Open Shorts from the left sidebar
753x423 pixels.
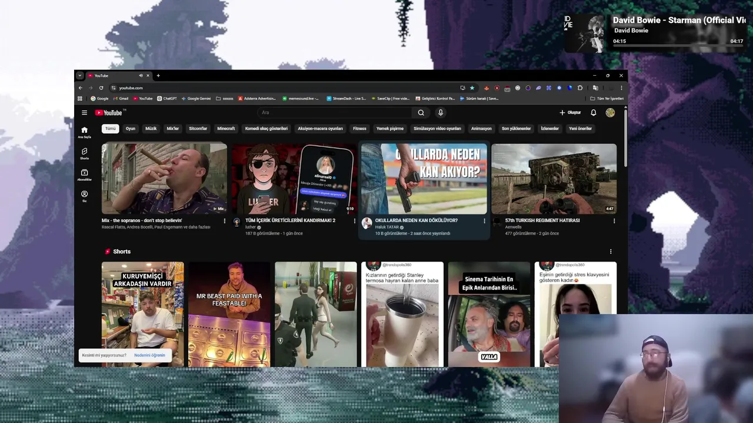[x=84, y=153]
